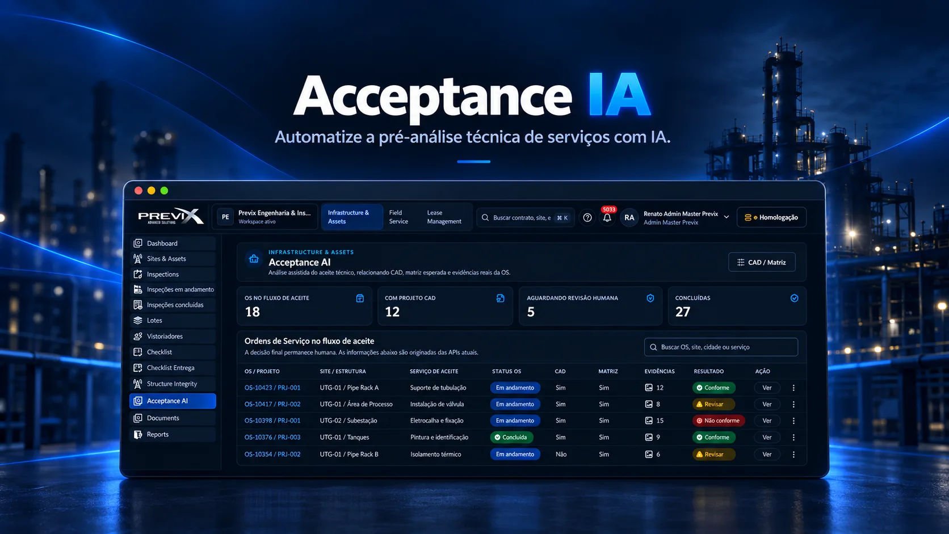Image resolution: width=949 pixels, height=534 pixels.
Task: Click Não conforme result badge
Action: (718, 421)
